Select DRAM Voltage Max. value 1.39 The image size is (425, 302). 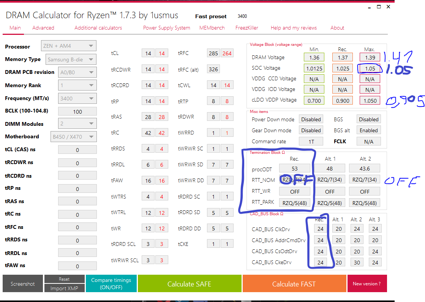pos(370,57)
